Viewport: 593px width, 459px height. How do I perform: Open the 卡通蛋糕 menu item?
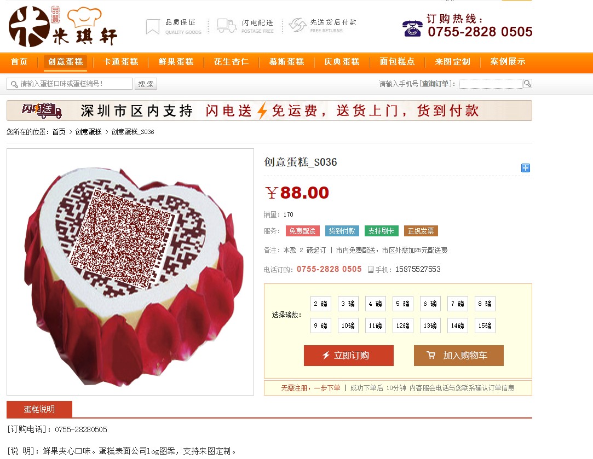coord(121,62)
